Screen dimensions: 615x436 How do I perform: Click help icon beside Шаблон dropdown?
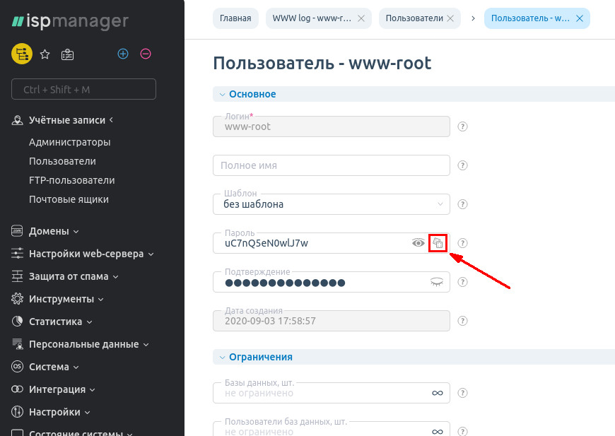click(463, 204)
